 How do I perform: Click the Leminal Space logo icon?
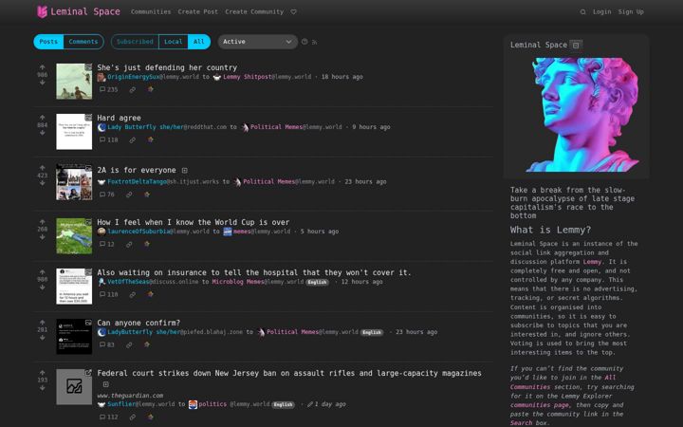coord(42,11)
